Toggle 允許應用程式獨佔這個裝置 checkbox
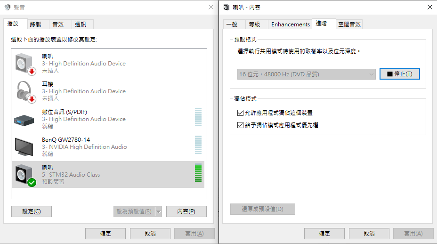Viewport: 437px width, 244px height. coord(240,113)
